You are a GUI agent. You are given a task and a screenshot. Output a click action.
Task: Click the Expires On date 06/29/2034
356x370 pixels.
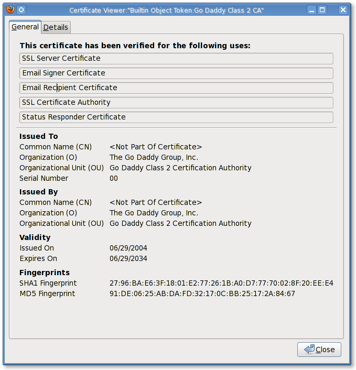(128, 259)
